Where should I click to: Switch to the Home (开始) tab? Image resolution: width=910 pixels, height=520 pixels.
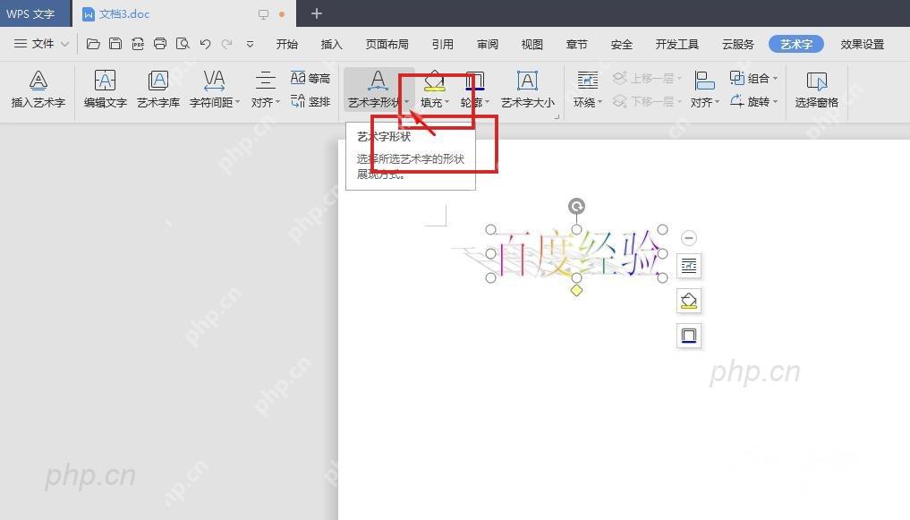[x=286, y=44]
